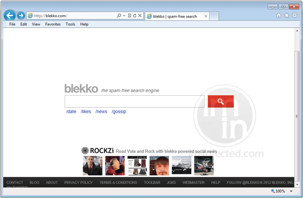The image size is (303, 198).
Task: Open the Favorites menu
Action: point(53,24)
